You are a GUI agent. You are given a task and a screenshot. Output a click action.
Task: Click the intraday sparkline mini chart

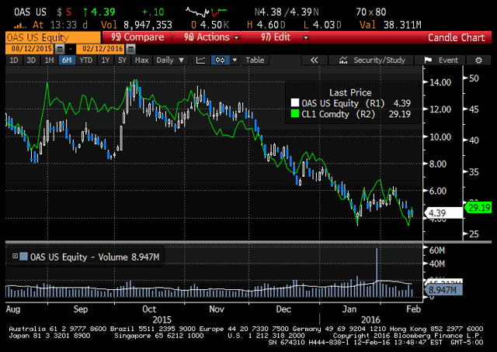[x=206, y=12]
